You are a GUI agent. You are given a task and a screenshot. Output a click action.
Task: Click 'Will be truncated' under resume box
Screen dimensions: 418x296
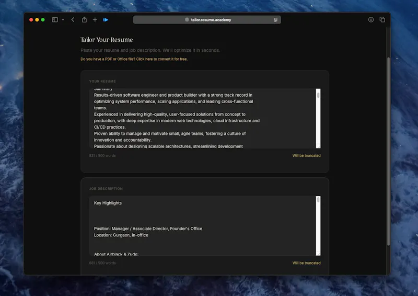306,156
